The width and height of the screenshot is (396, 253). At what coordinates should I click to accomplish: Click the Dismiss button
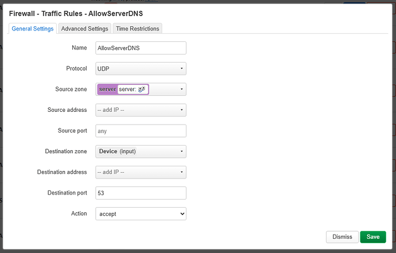(x=342, y=237)
